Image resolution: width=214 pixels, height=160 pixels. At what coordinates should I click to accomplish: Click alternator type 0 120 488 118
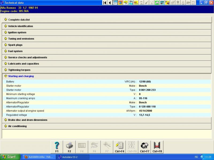tap(147, 107)
